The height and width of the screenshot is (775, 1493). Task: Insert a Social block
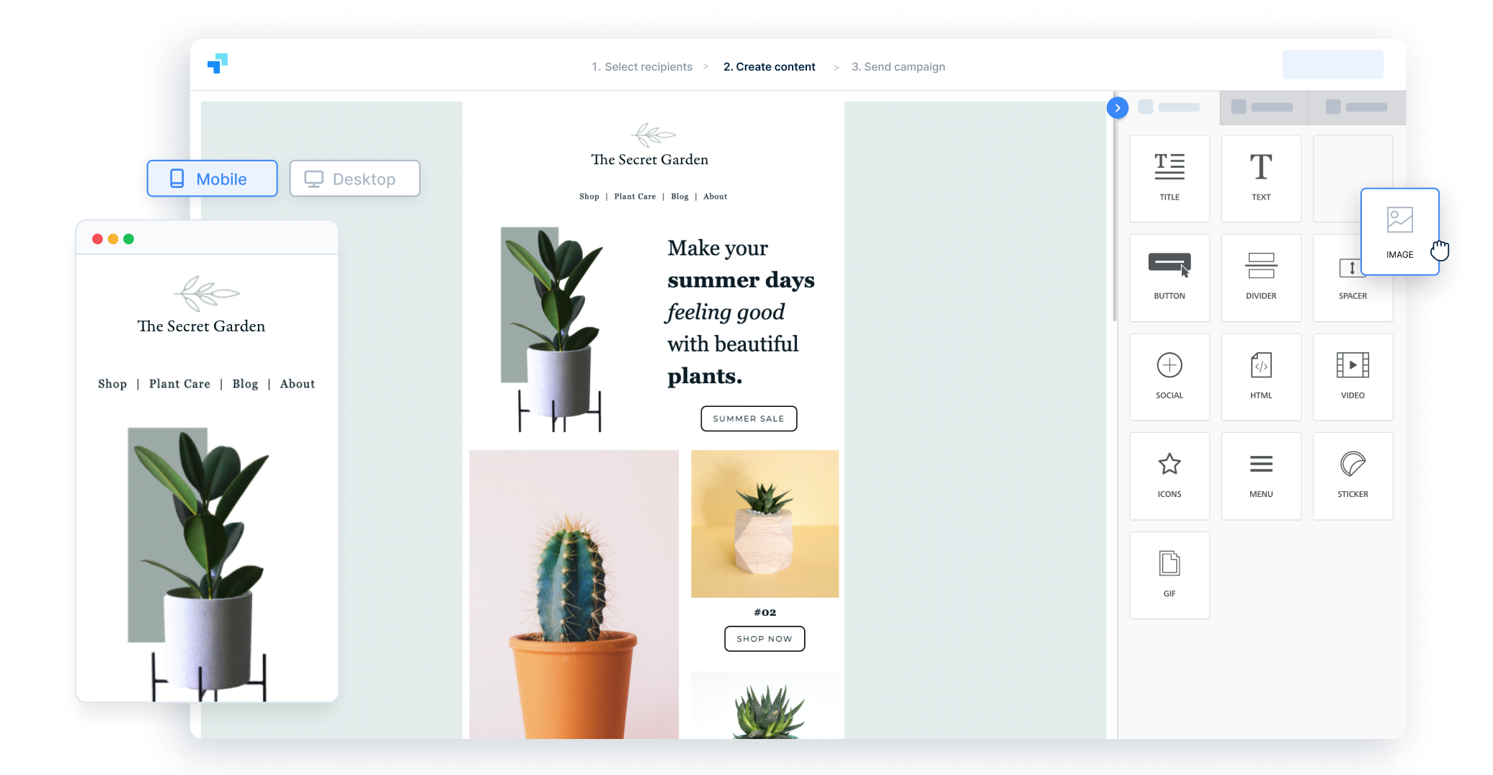[x=1169, y=376]
